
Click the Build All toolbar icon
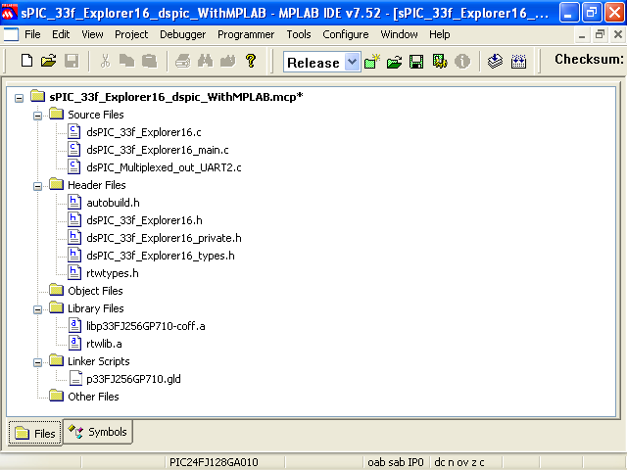pos(518,62)
